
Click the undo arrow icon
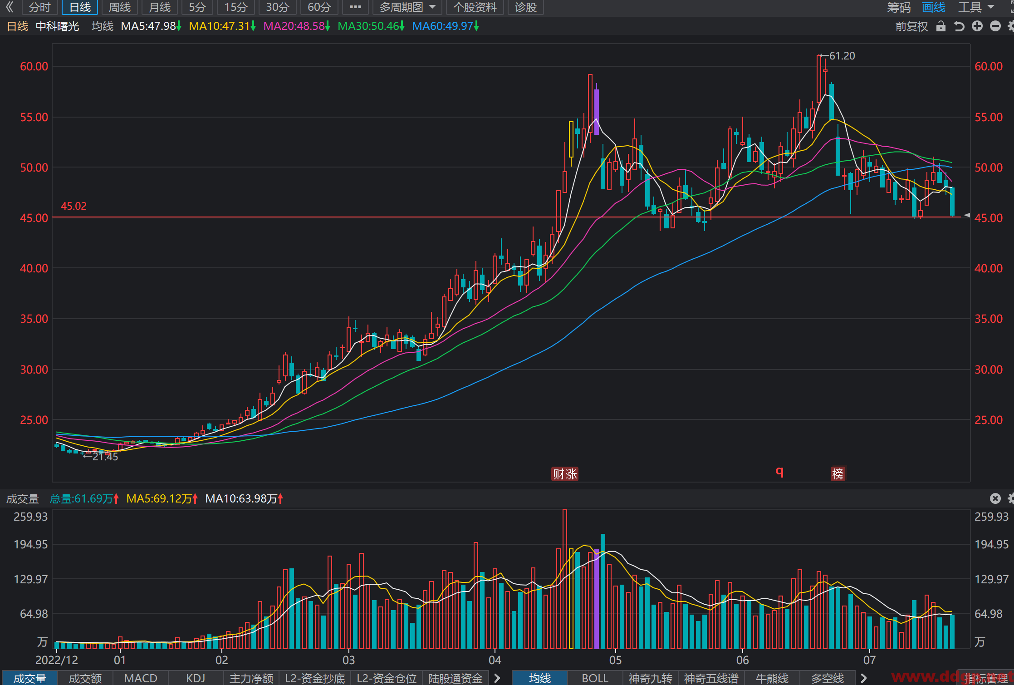click(x=959, y=26)
